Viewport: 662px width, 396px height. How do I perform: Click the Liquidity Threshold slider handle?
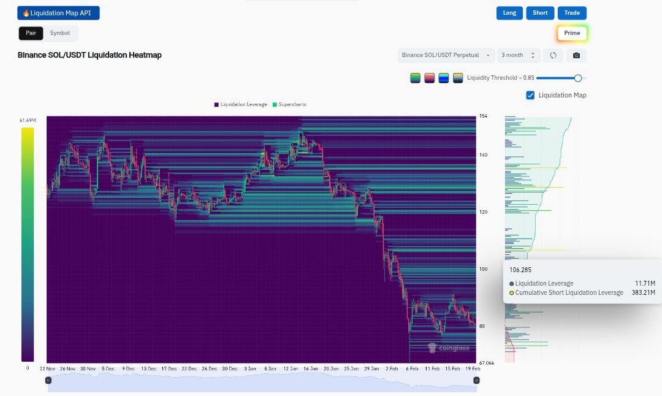click(x=577, y=78)
